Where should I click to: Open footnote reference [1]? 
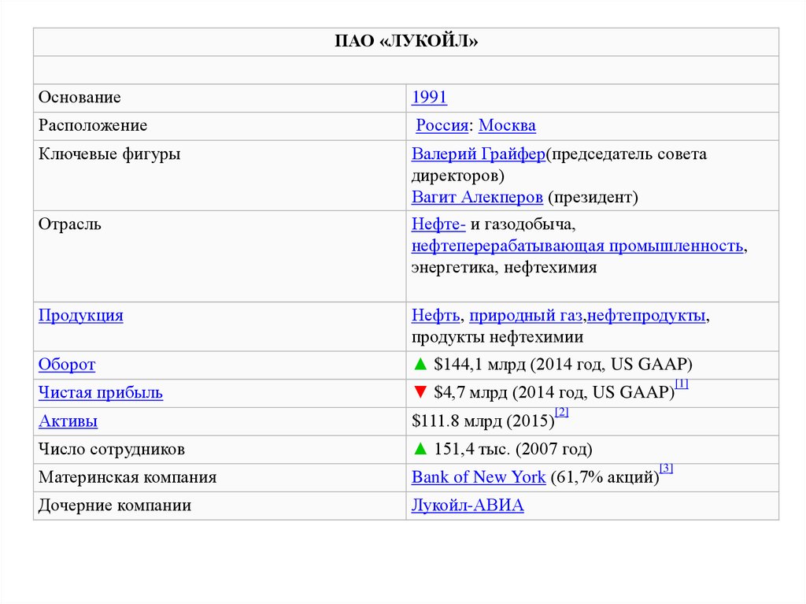click(682, 384)
